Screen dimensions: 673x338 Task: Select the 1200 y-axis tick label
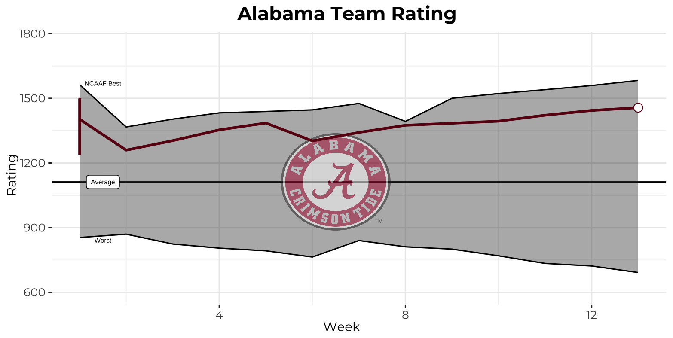tap(33, 163)
